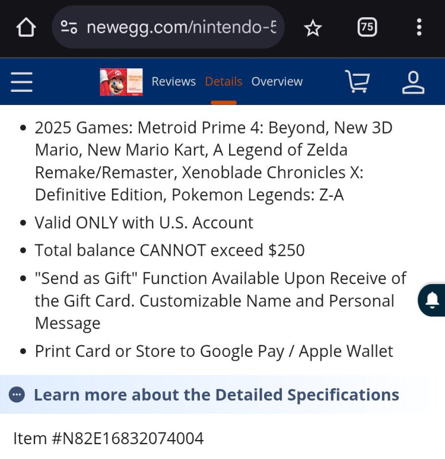Bookmark this page with the star icon
Image resolution: width=445 pixels, height=459 pixels.
(312, 27)
